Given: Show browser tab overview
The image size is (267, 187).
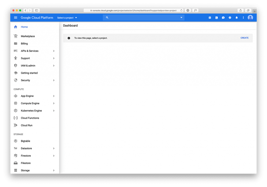Looking at the screenshot, I should 248,11.
